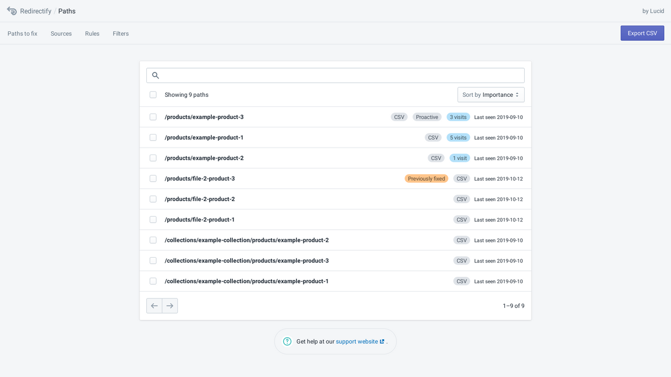Open the Sources tab

61,34
